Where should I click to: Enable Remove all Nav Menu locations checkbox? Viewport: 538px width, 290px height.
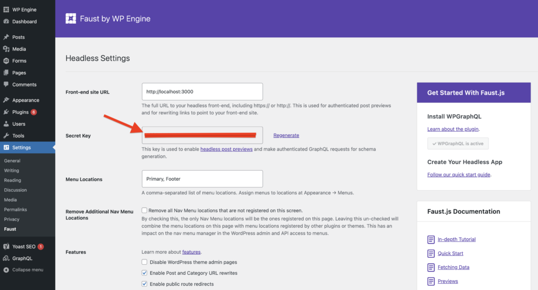pos(144,210)
